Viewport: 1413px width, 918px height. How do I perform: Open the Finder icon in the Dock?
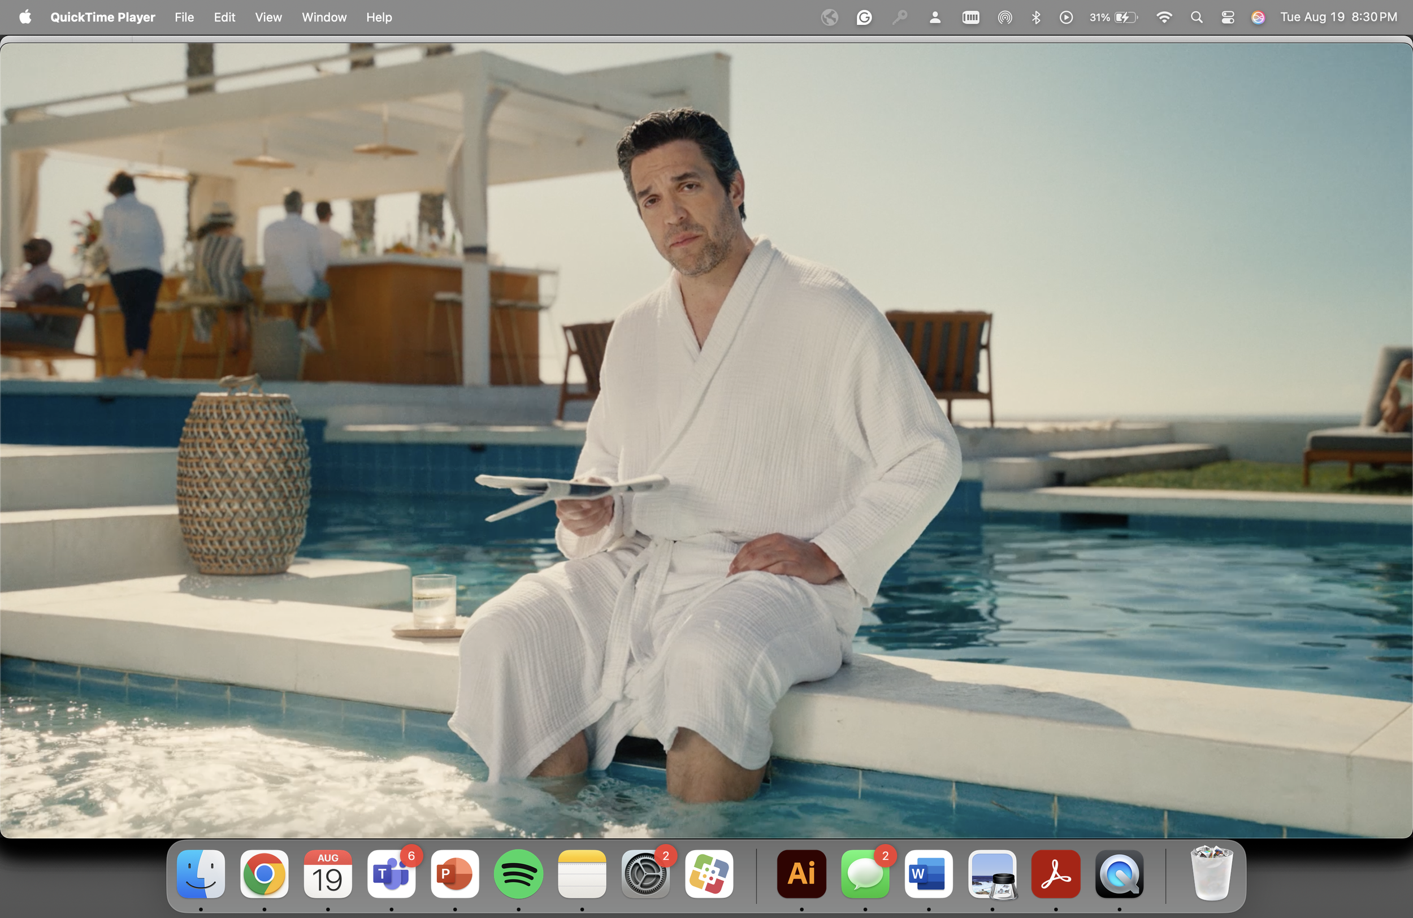coord(201,873)
